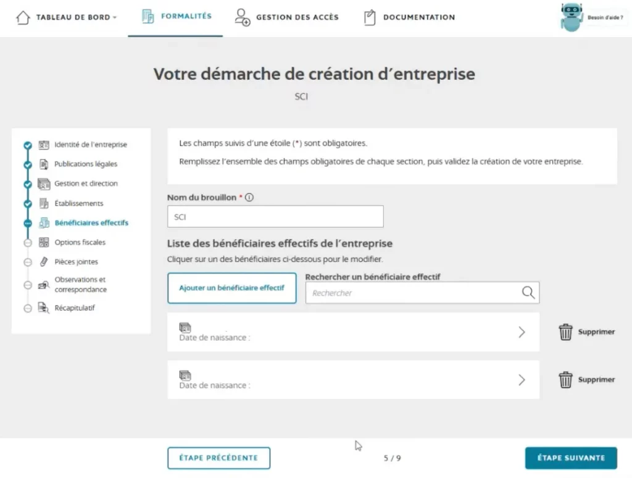632x478 pixels.
Task: Expand the first beneficiary row chevron
Action: click(522, 332)
